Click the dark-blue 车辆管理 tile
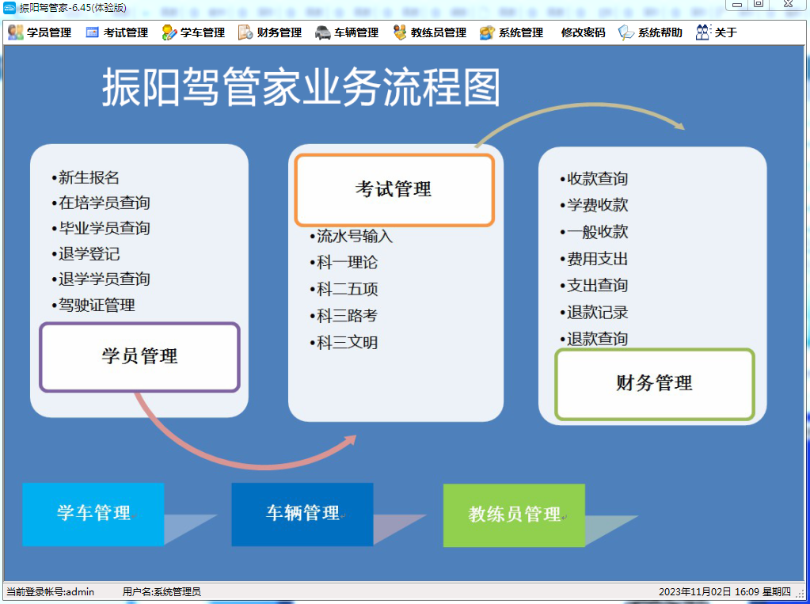Screen dimensions: 810x604 [x=302, y=514]
